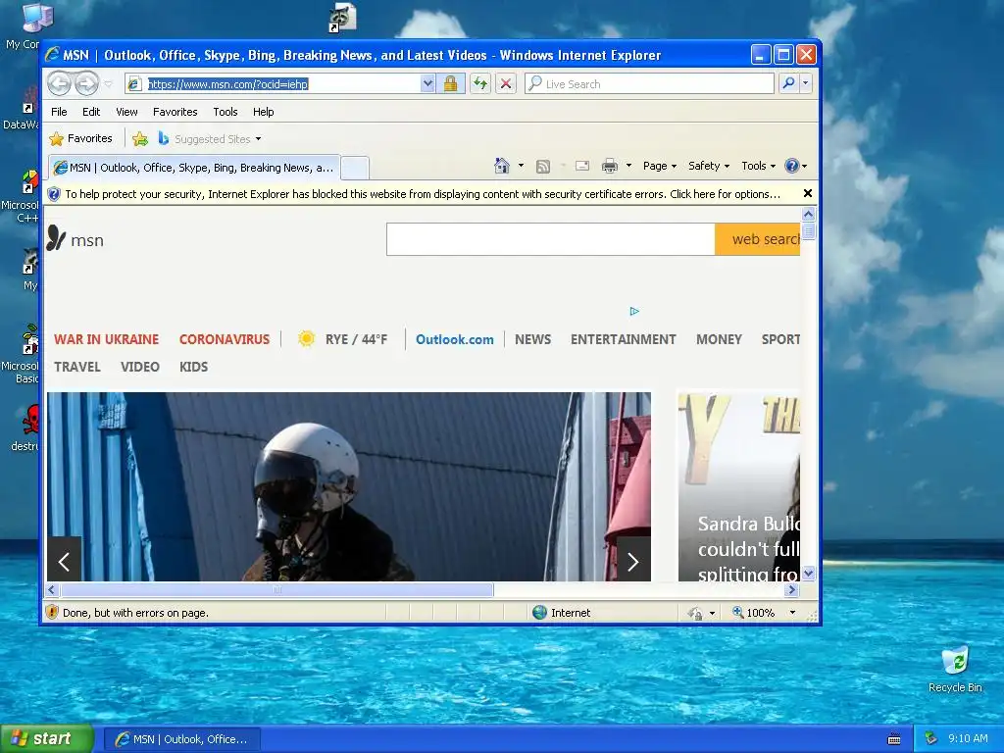Select the MSN browser tab
Screen dimensions: 1004x753
[194, 168]
